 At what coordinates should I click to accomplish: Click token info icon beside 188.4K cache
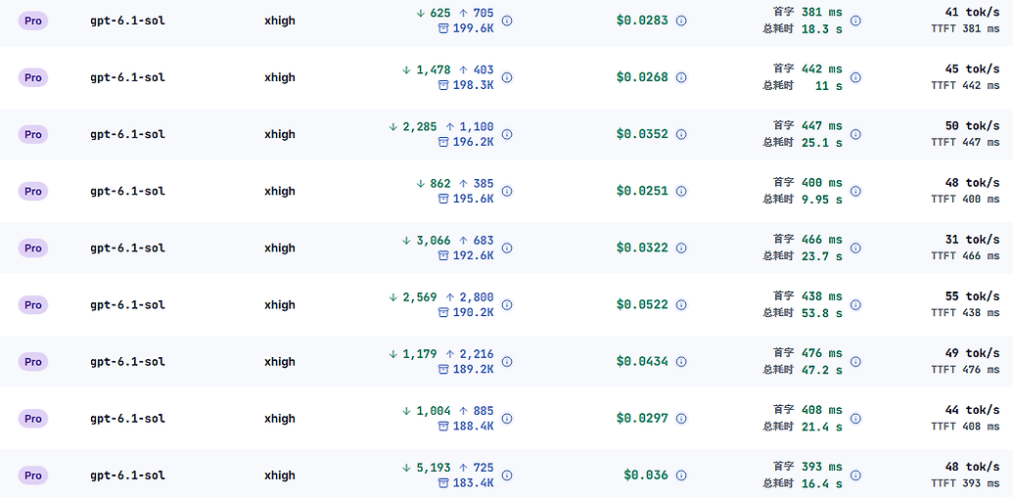tap(507, 419)
